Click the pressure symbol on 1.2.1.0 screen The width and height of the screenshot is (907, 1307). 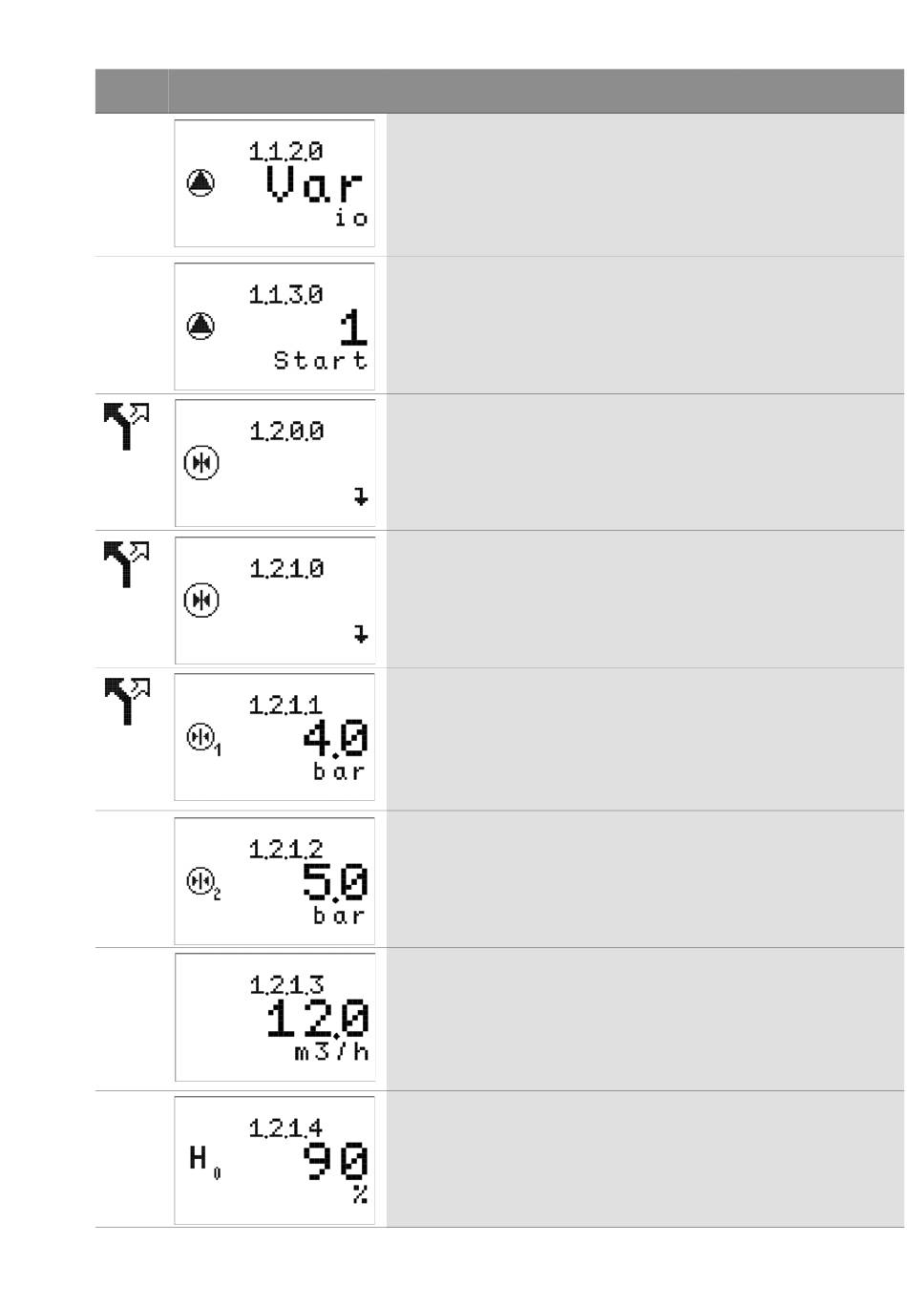[201, 601]
